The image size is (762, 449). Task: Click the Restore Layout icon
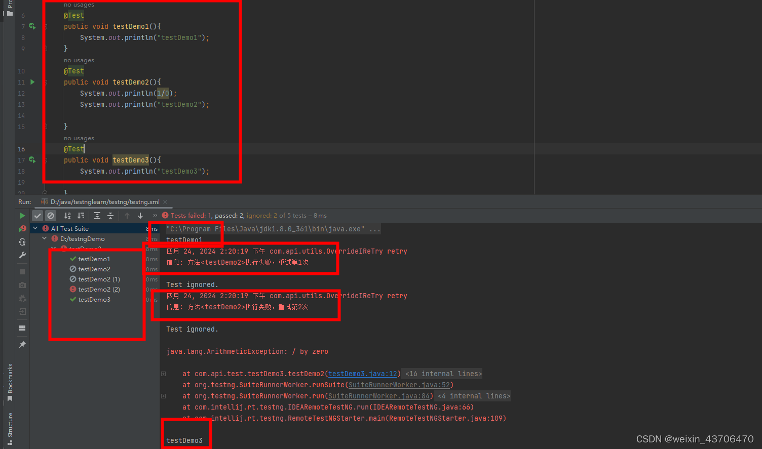click(x=22, y=328)
